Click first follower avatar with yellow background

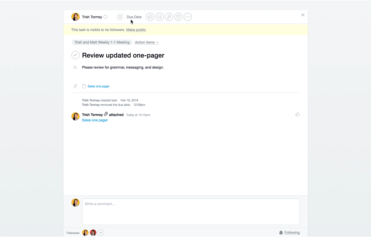tap(86, 233)
